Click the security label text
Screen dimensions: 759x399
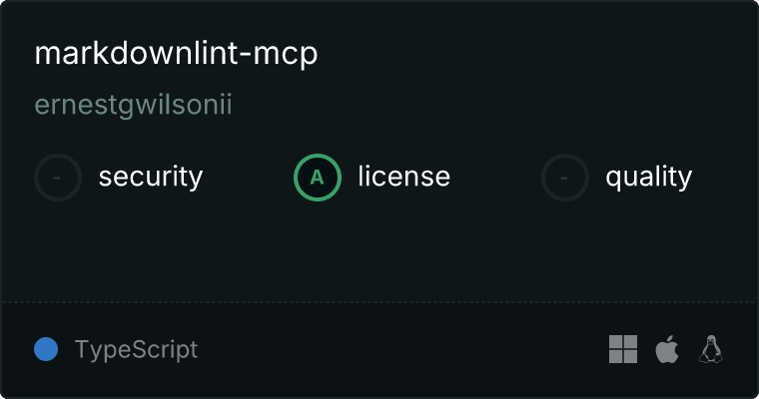point(151,177)
